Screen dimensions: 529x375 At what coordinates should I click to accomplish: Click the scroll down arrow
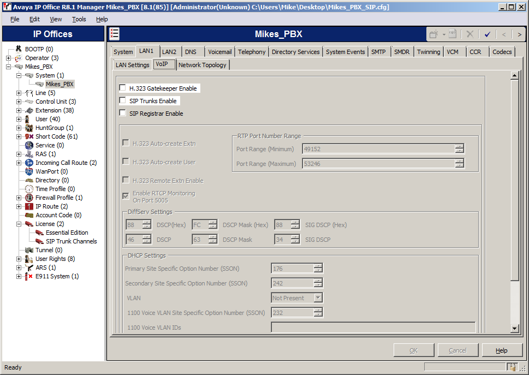[x=514, y=328]
